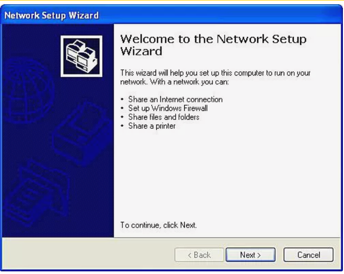Click the faded printer watermark graphic
Viewport: 344px width, 274px height.
[x=82, y=134]
